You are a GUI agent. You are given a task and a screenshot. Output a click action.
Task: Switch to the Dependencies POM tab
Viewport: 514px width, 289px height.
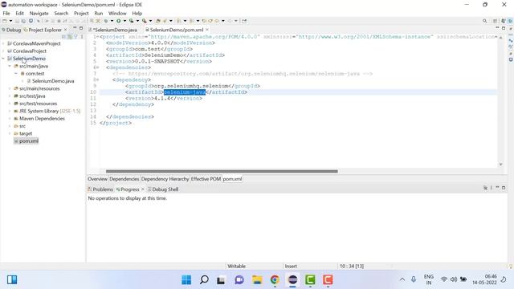click(124, 179)
